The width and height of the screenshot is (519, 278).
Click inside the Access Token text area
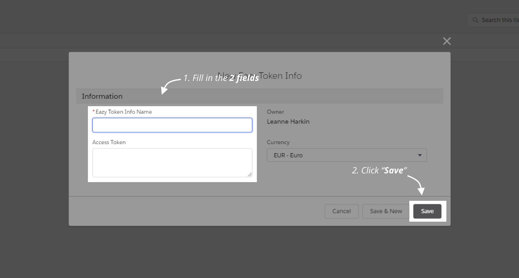(172, 163)
